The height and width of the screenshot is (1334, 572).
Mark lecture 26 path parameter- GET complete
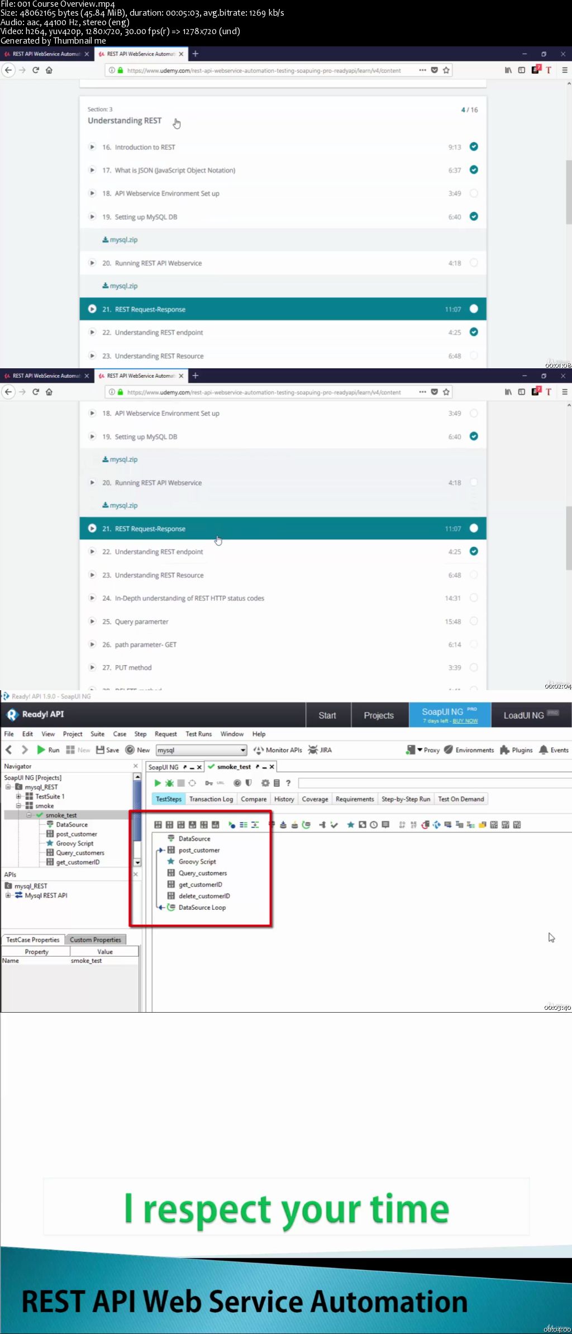tap(474, 644)
